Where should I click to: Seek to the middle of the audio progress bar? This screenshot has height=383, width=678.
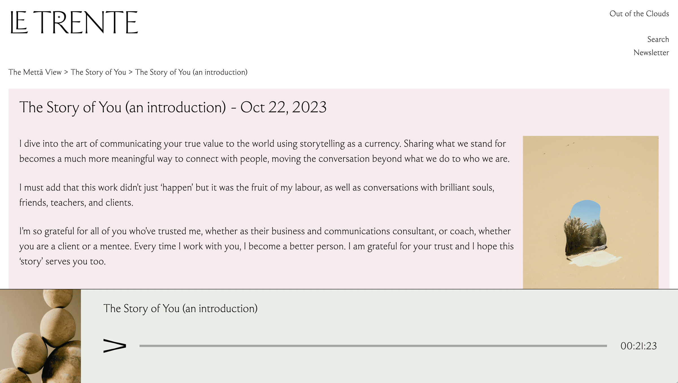coord(373,346)
